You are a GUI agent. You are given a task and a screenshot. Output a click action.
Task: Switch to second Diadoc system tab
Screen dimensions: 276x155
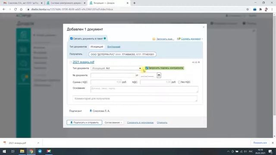(x=66, y=3)
